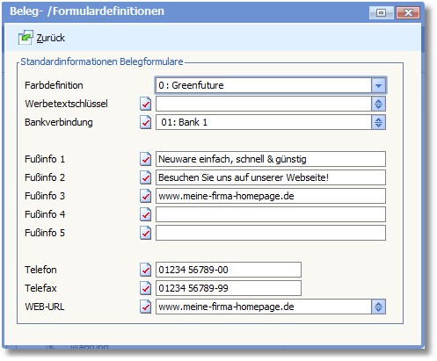The image size is (437, 361).
Task: Click the check icon next to Telefon
Action: (x=145, y=270)
